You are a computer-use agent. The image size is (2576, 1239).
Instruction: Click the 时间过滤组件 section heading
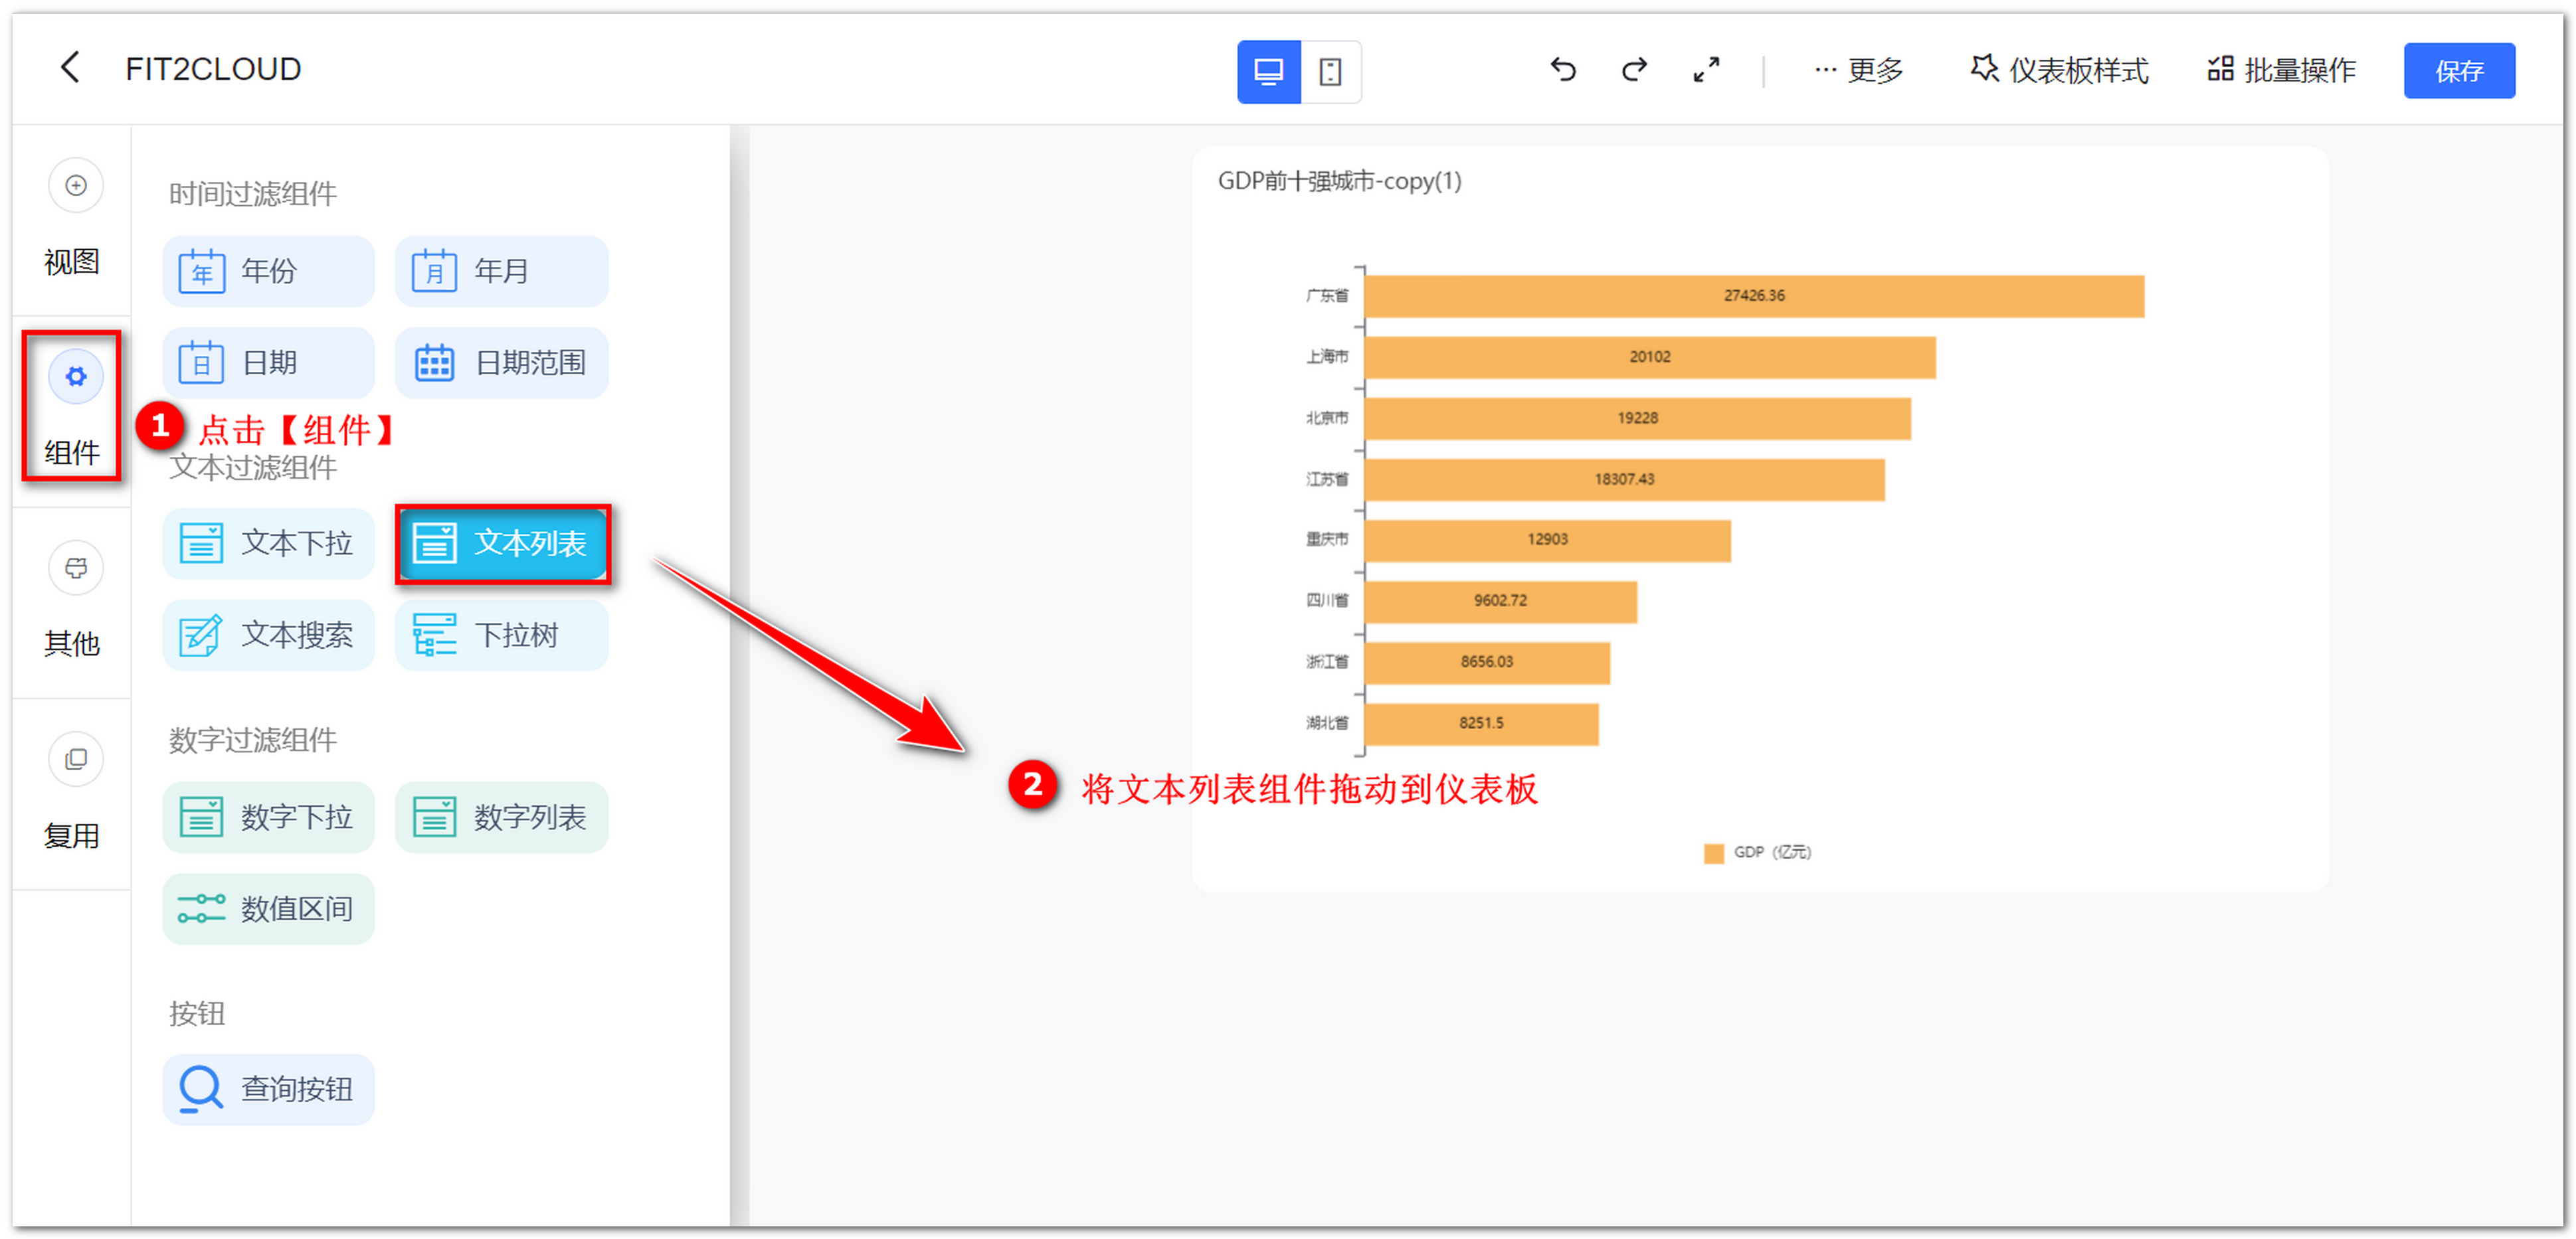pos(252,194)
